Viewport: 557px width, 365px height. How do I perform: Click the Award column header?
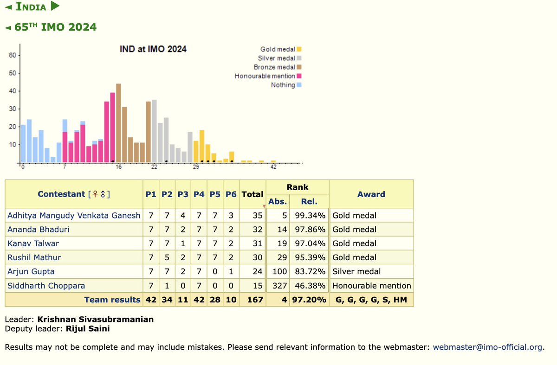(x=371, y=194)
